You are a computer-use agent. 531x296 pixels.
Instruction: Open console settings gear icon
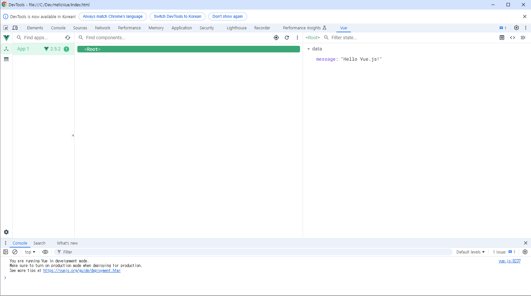pos(525,252)
